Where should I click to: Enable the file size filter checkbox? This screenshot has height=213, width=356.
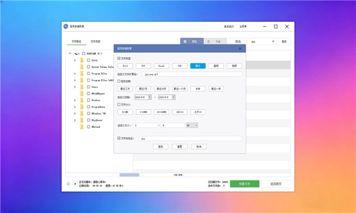coord(119,105)
